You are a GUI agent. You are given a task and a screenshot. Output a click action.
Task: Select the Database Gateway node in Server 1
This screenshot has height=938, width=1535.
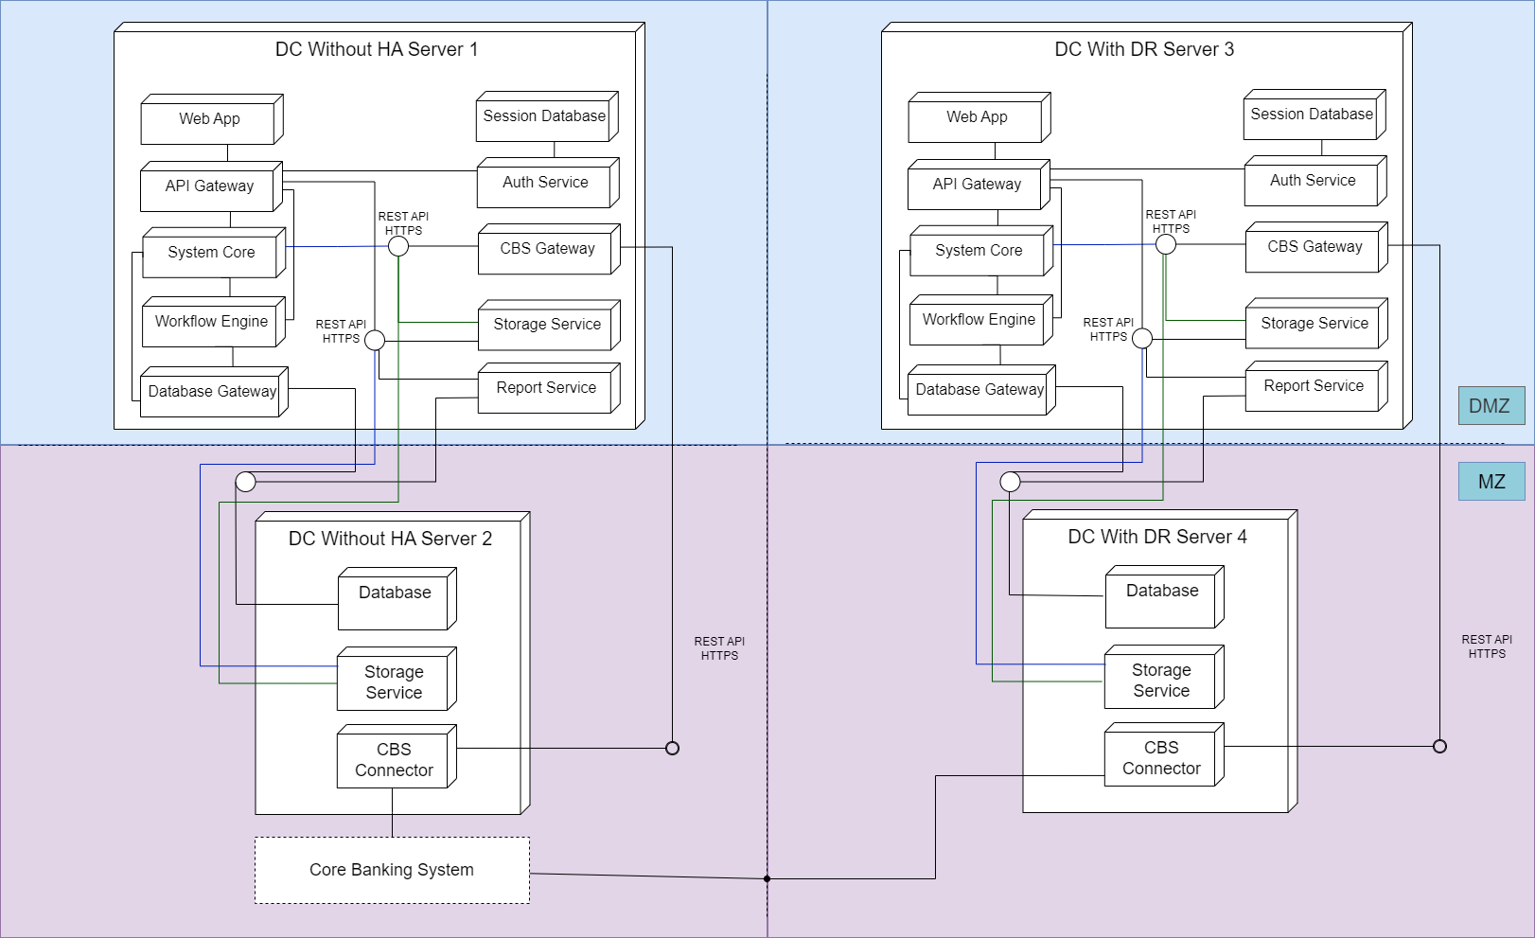(215, 392)
